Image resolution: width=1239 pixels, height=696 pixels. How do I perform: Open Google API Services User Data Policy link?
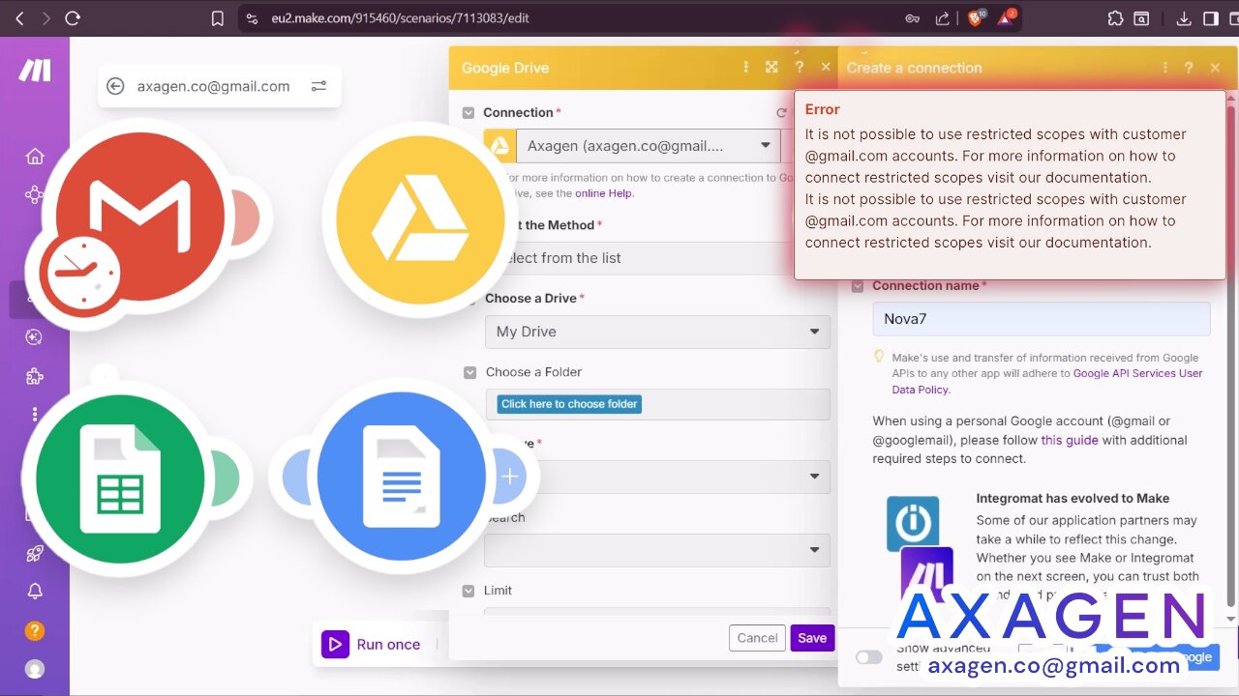(1047, 382)
